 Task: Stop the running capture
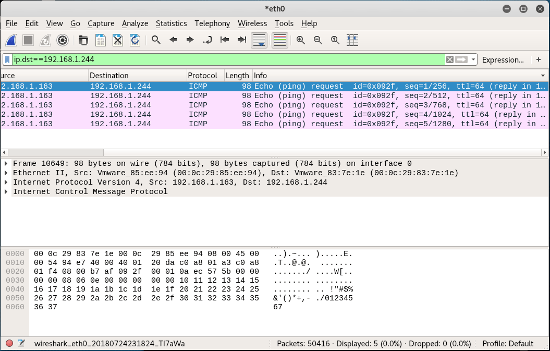(x=27, y=40)
